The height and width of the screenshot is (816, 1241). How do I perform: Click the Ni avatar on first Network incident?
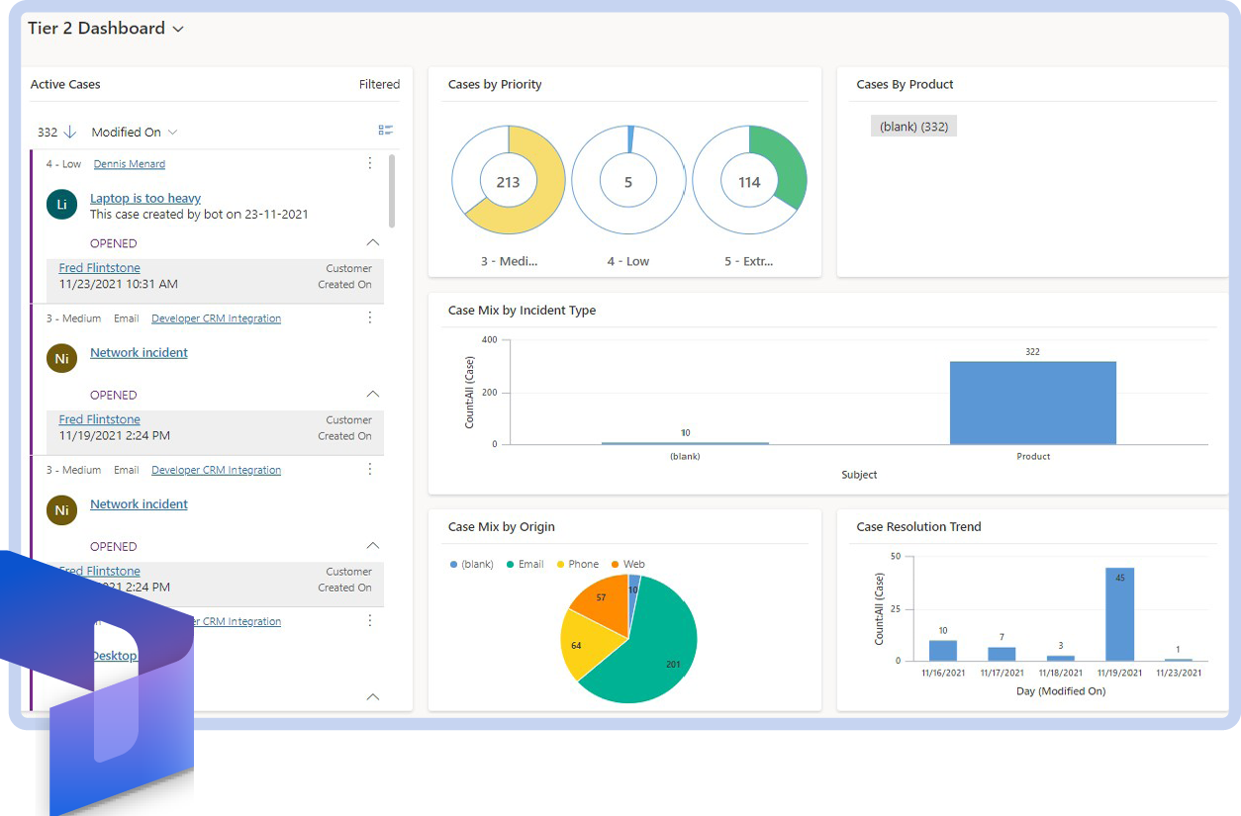click(x=61, y=359)
